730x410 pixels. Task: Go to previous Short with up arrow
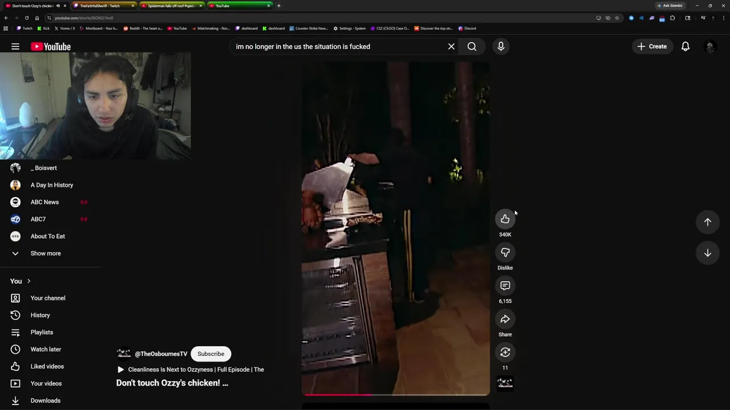[708, 222]
